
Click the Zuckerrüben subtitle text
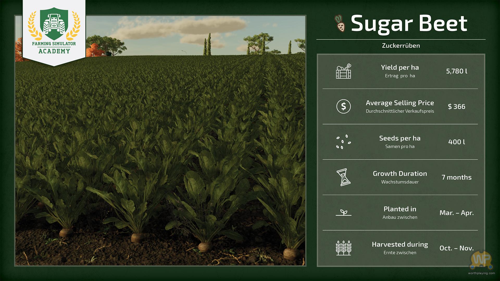[401, 46]
